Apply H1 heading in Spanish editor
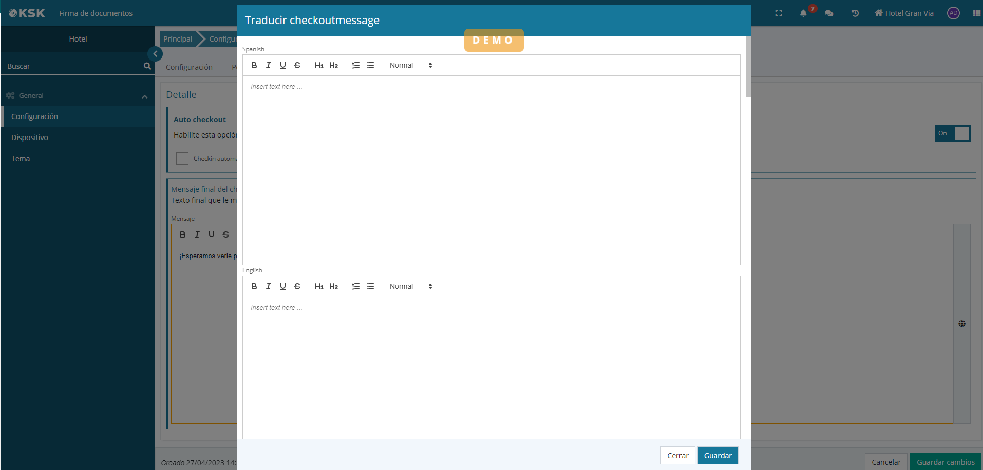Image resolution: width=983 pixels, height=470 pixels. click(319, 65)
